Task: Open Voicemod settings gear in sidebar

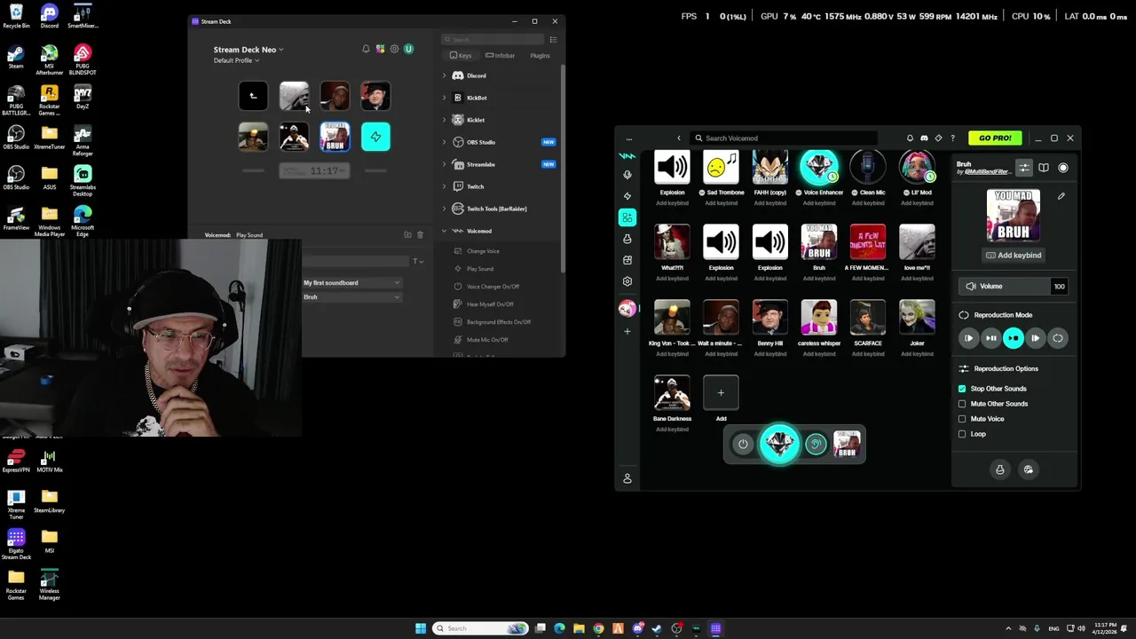Action: pyautogui.click(x=627, y=281)
